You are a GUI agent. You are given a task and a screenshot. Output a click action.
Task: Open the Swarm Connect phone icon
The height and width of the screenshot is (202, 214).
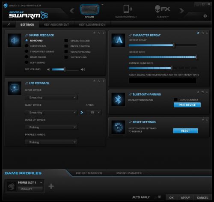(128, 9)
